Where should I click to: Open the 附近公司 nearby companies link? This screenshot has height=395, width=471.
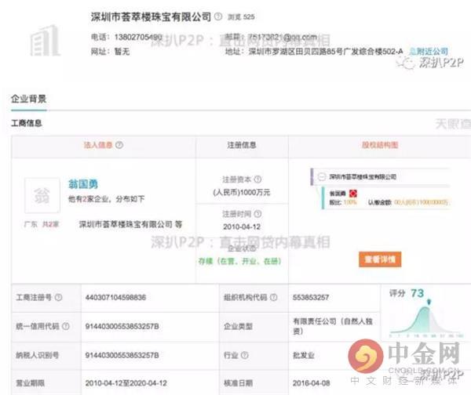429,52
